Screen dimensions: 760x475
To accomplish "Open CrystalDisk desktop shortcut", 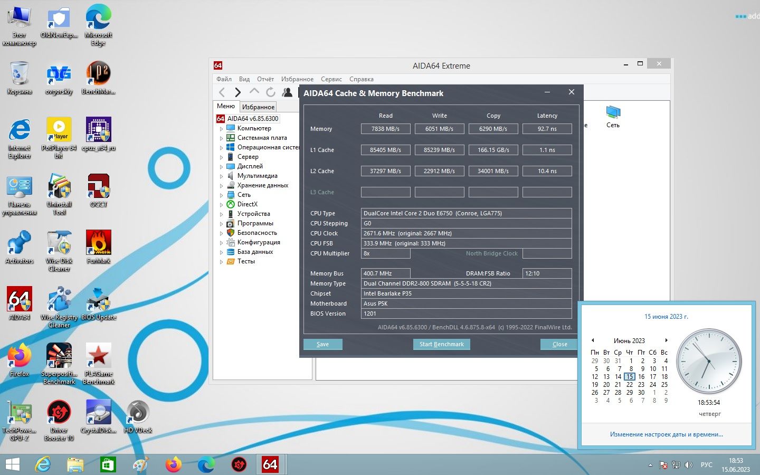I will click(99, 415).
